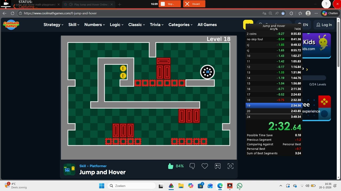Screen dimensions: 341x191
Task: Expand the Strategy menu
Action: [53, 25]
